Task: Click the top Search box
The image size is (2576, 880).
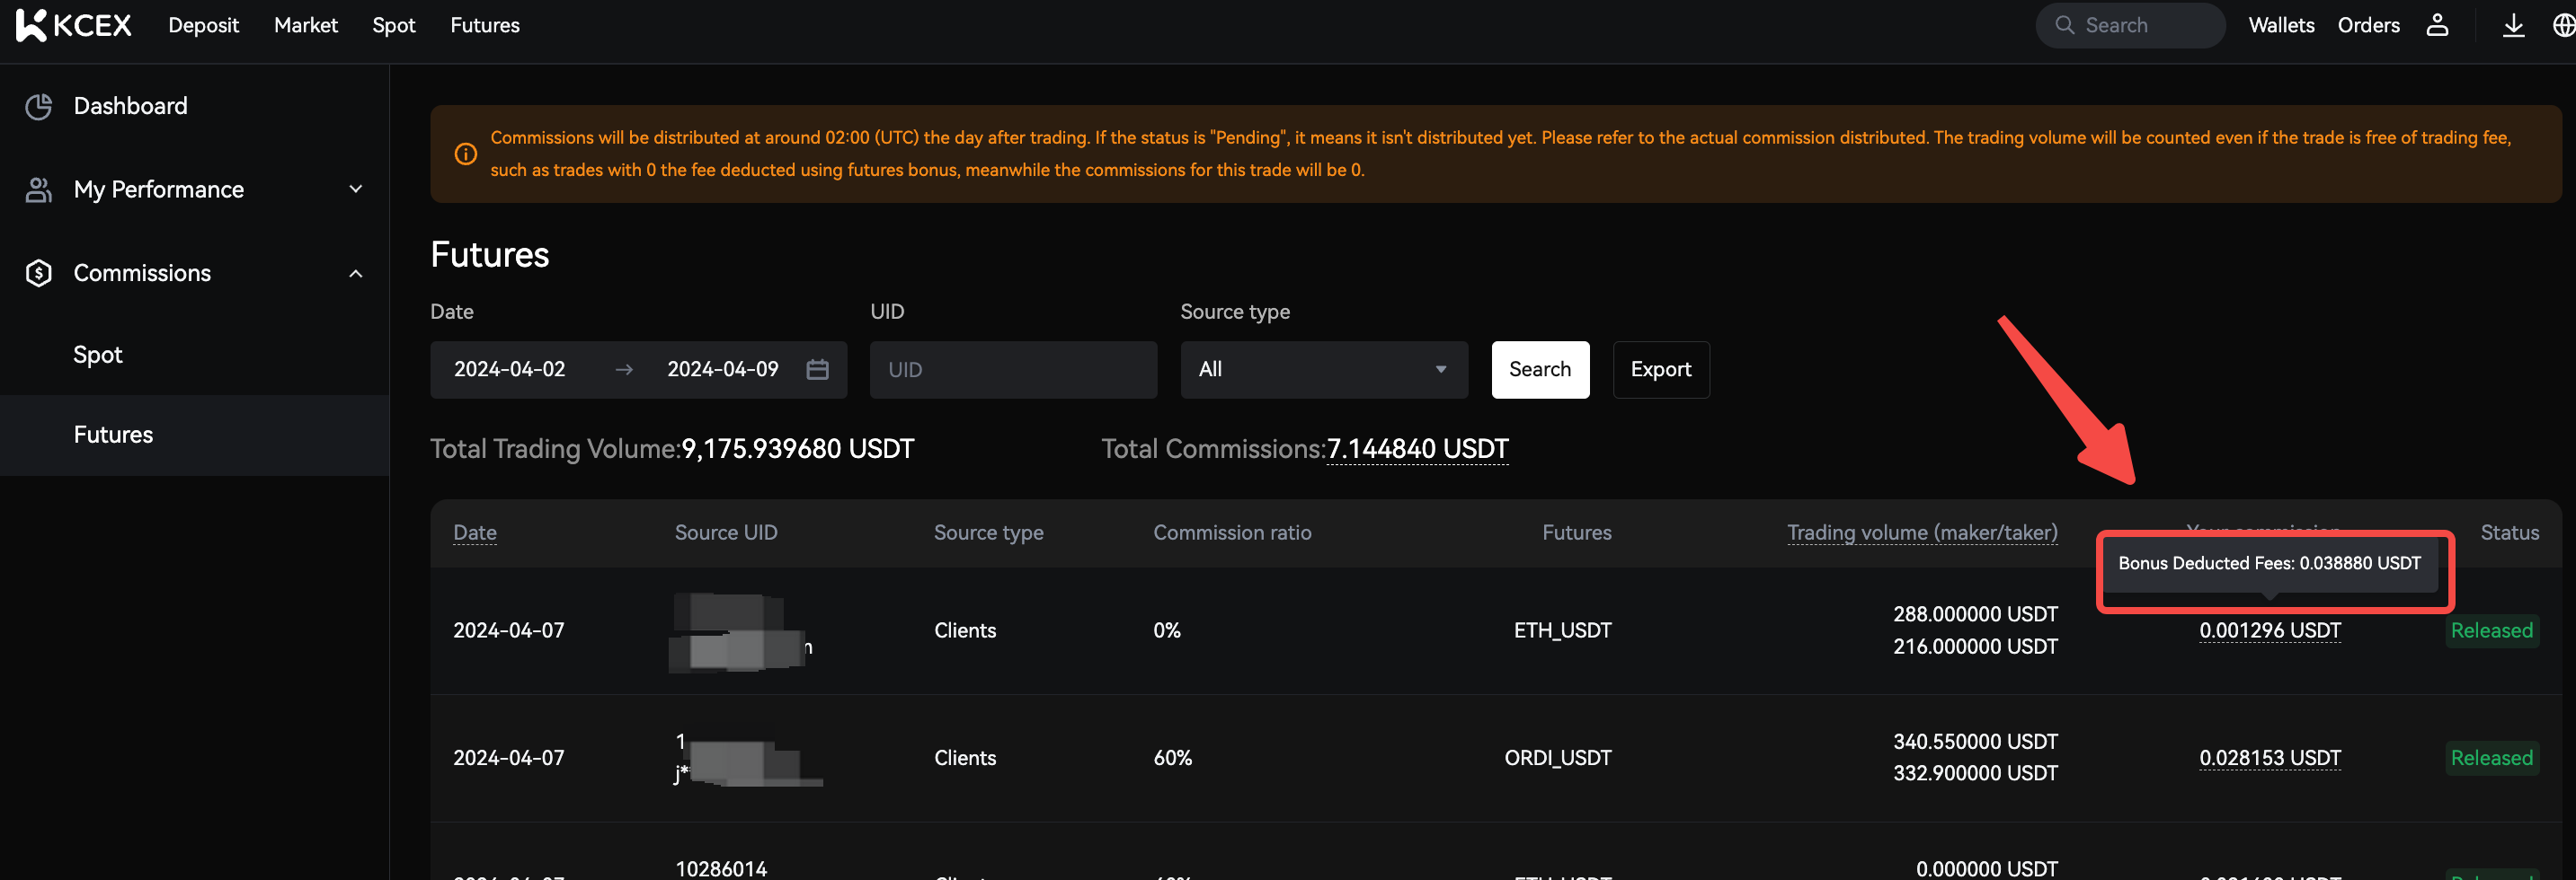Action: coord(2130,25)
